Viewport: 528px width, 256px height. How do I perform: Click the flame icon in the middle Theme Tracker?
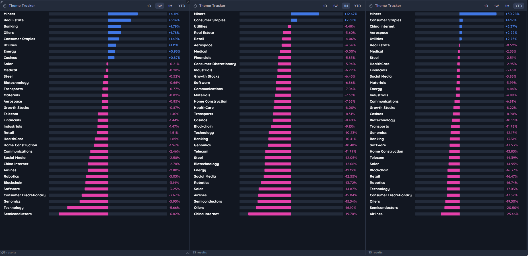pyautogui.click(x=195, y=6)
